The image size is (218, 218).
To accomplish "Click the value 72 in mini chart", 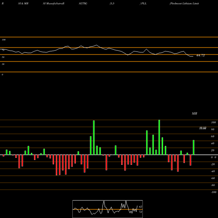I will pos(140,212).
